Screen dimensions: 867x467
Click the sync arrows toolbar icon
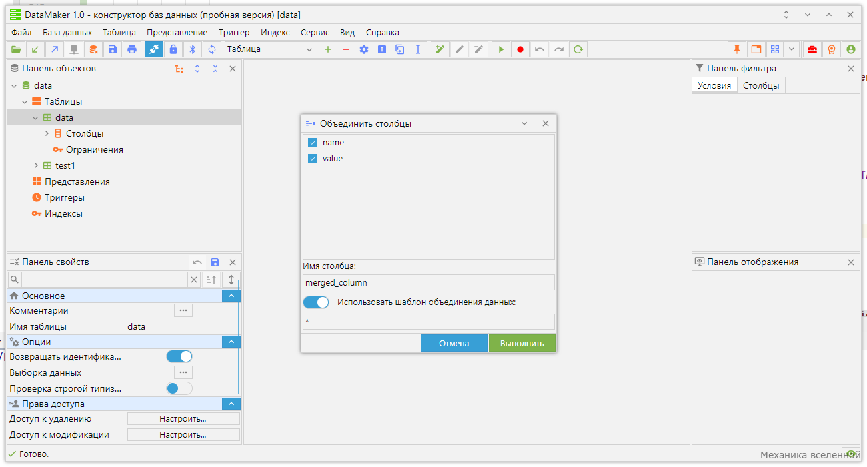tap(212, 49)
